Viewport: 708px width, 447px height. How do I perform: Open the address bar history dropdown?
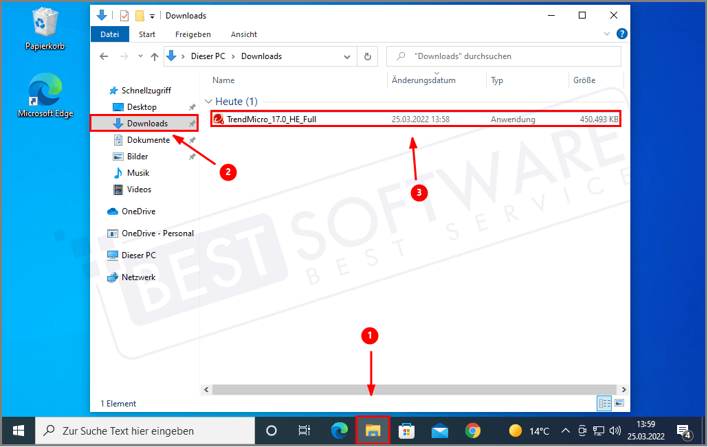[x=347, y=56]
